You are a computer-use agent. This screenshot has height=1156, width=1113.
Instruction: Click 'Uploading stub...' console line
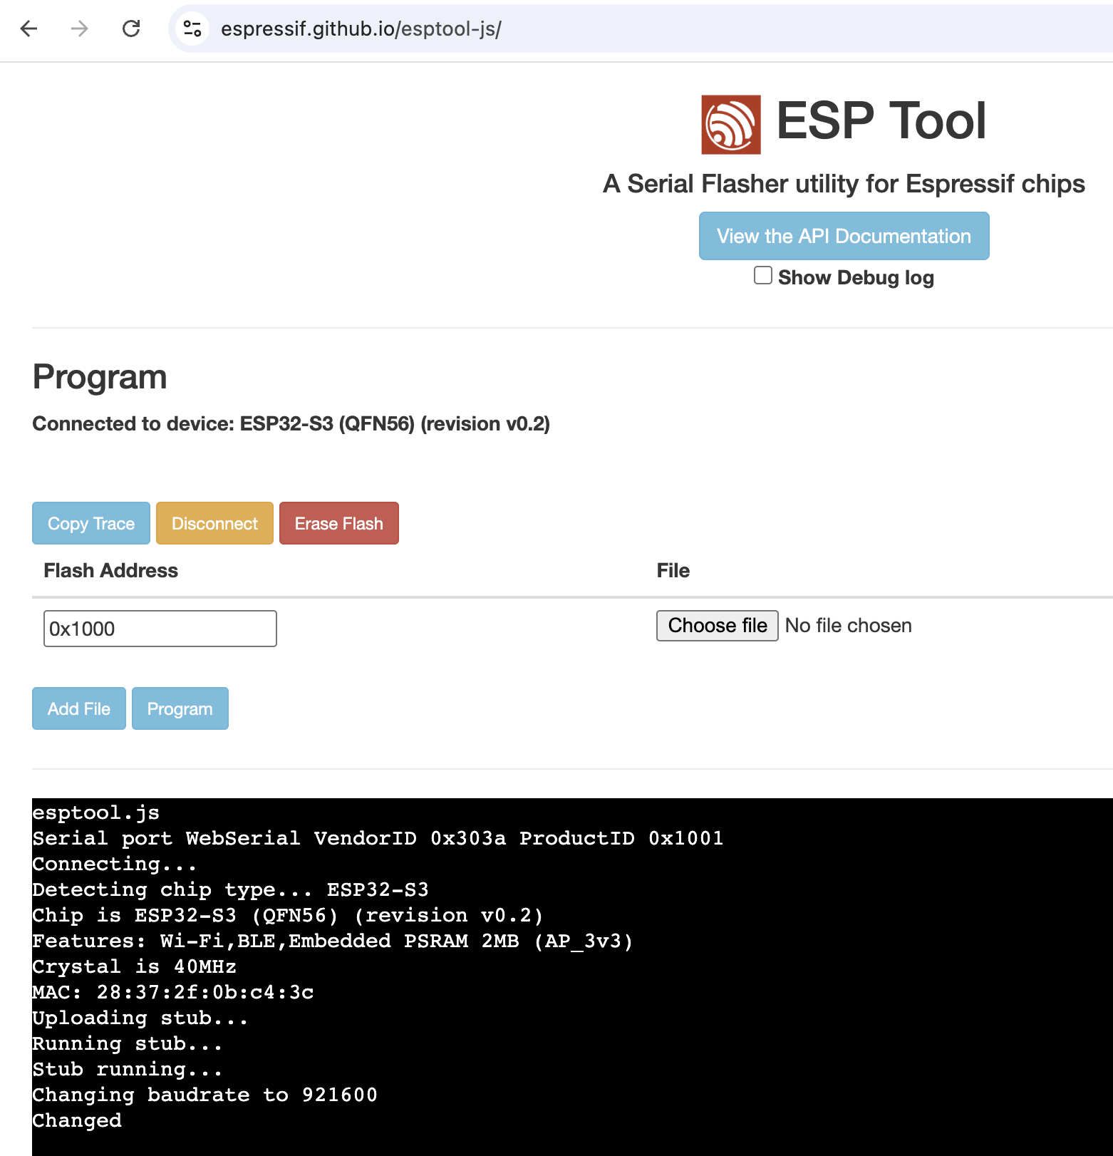pyautogui.click(x=140, y=1018)
